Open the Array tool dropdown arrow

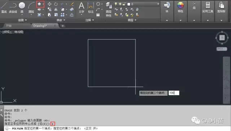(x=66, y=15)
